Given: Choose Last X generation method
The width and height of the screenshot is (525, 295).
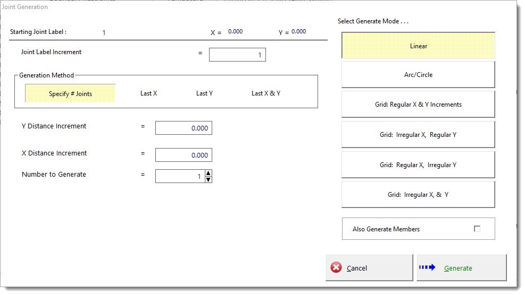Looking at the screenshot, I should (148, 93).
